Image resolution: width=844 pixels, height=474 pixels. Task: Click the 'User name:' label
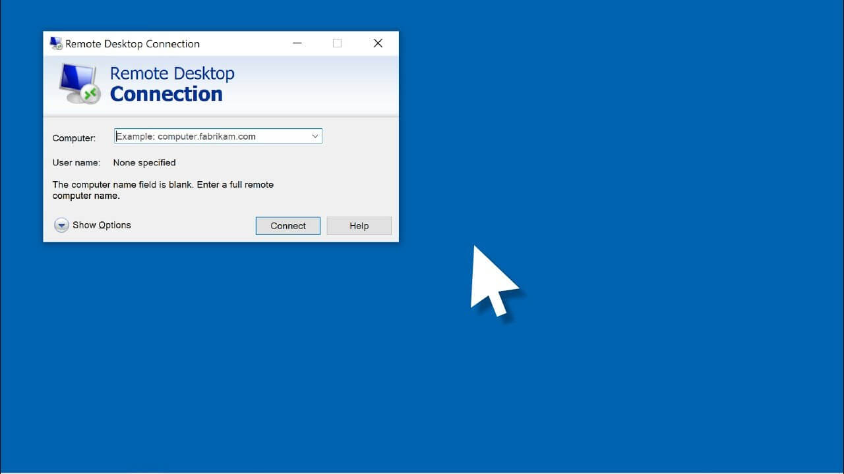point(76,163)
